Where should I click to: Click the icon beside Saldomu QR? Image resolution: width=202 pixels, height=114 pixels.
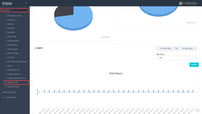coord(6,82)
